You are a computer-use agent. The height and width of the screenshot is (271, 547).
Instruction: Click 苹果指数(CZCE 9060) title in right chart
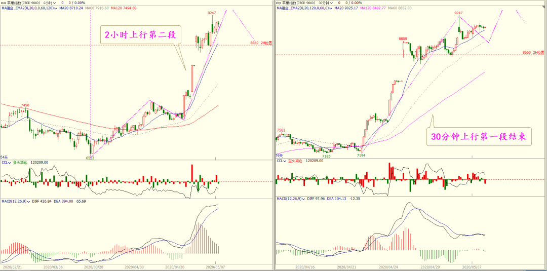click(298, 3)
